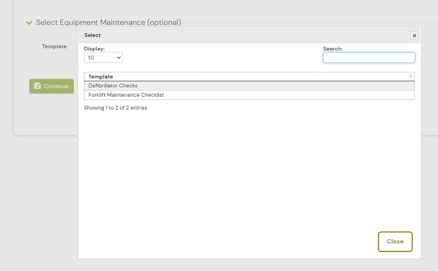Click the Template field label behind dialog

(54, 47)
